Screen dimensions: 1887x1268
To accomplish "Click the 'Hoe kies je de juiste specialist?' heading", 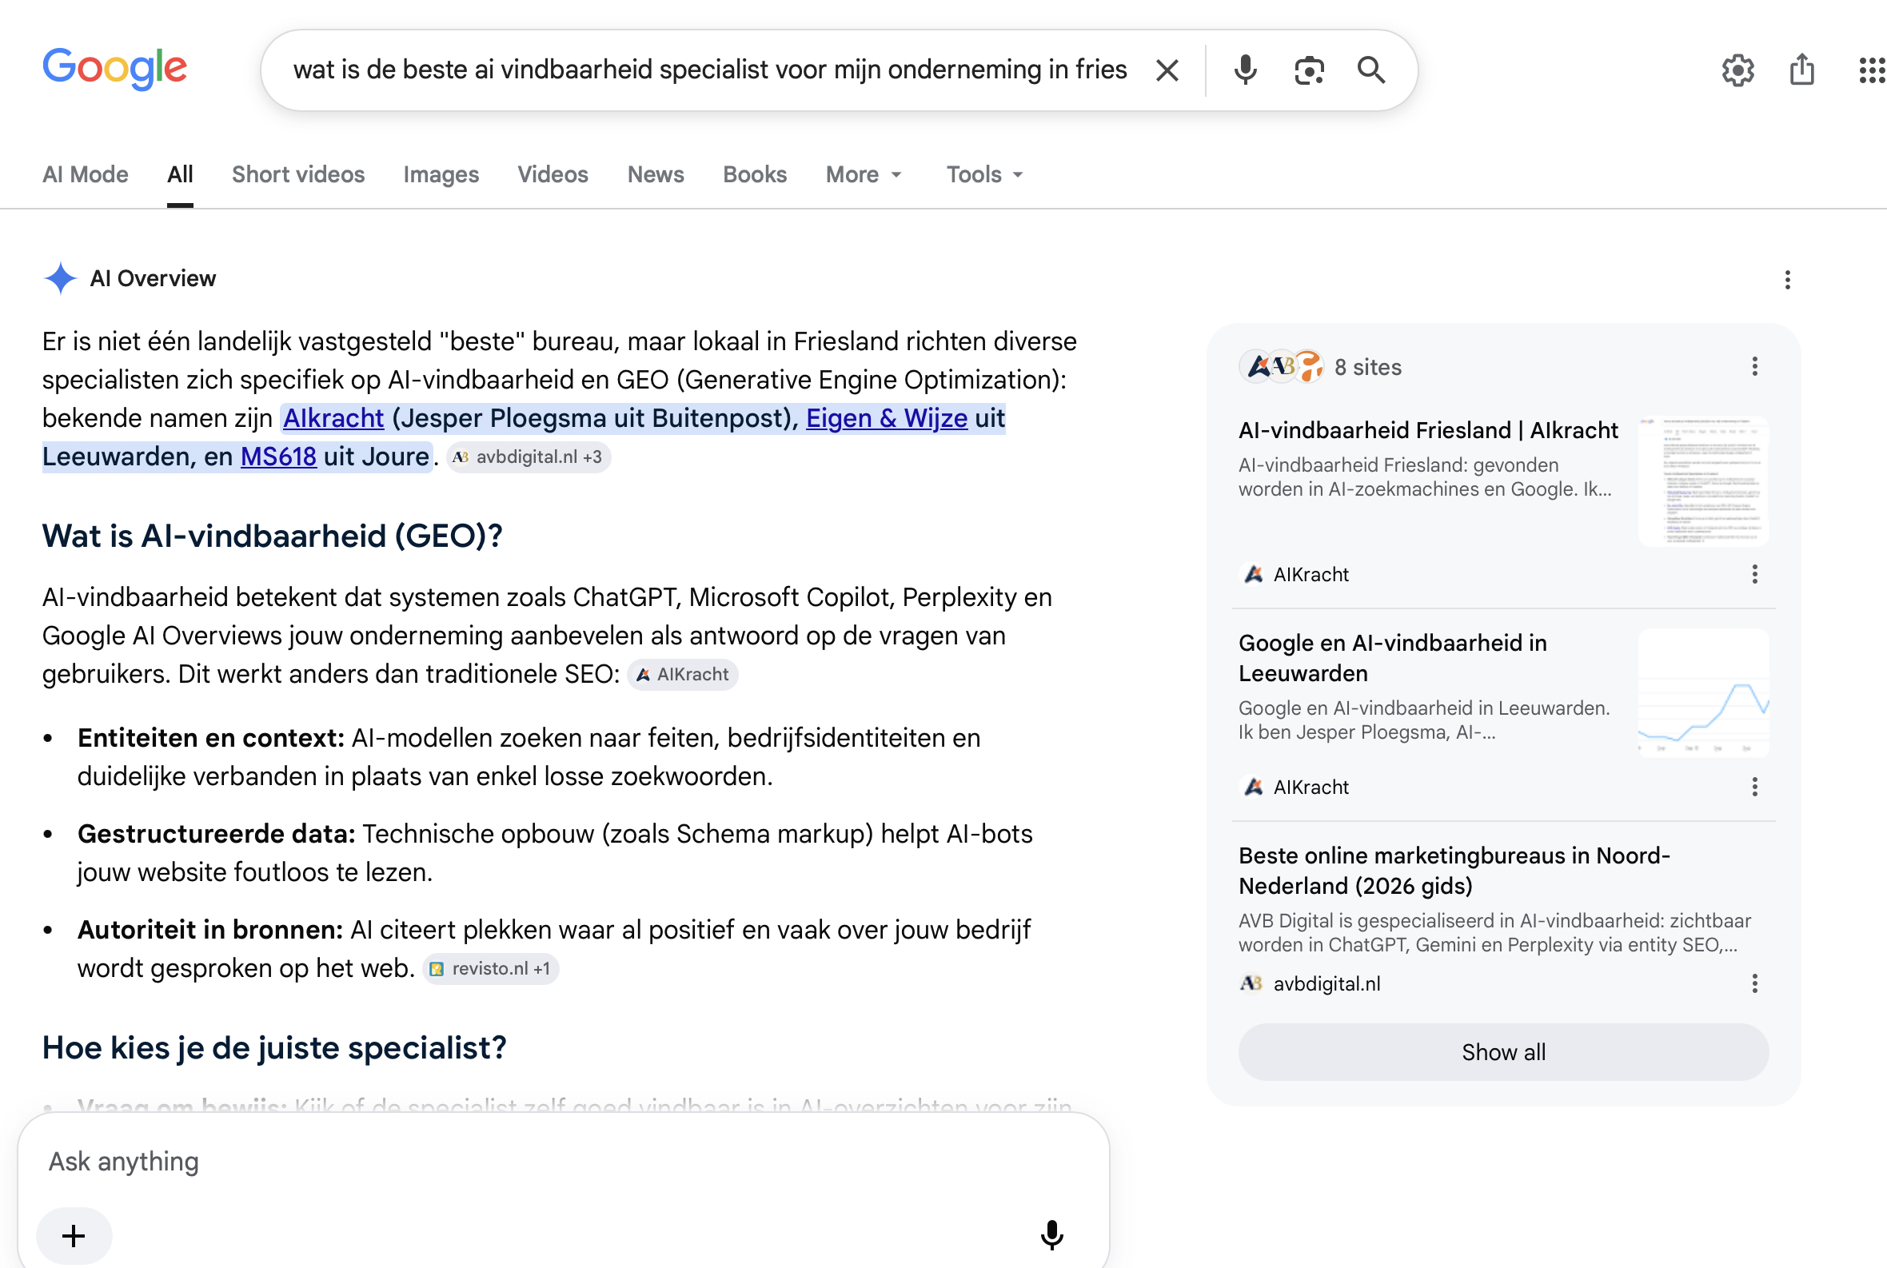I will point(274,1048).
